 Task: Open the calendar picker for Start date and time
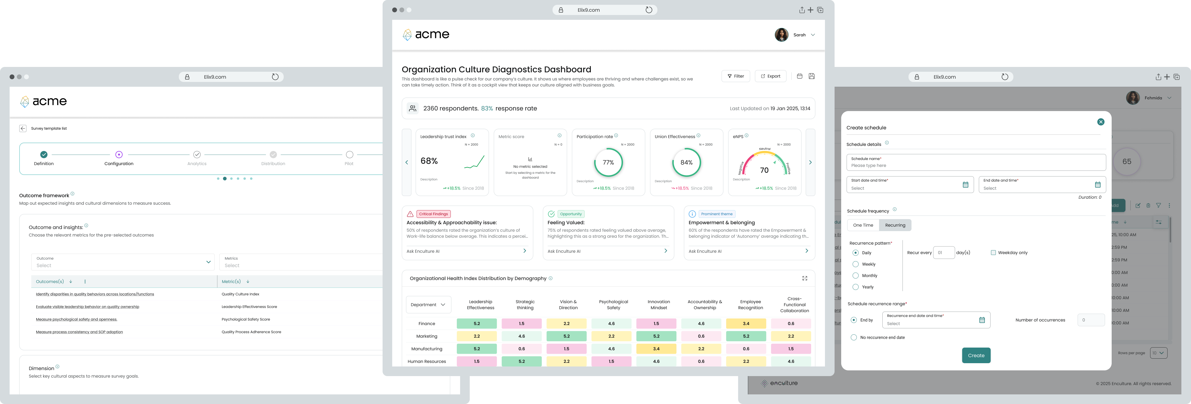click(966, 184)
